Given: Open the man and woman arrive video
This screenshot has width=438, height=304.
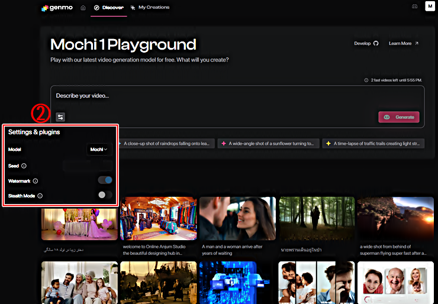Looking at the screenshot, I should [237, 218].
